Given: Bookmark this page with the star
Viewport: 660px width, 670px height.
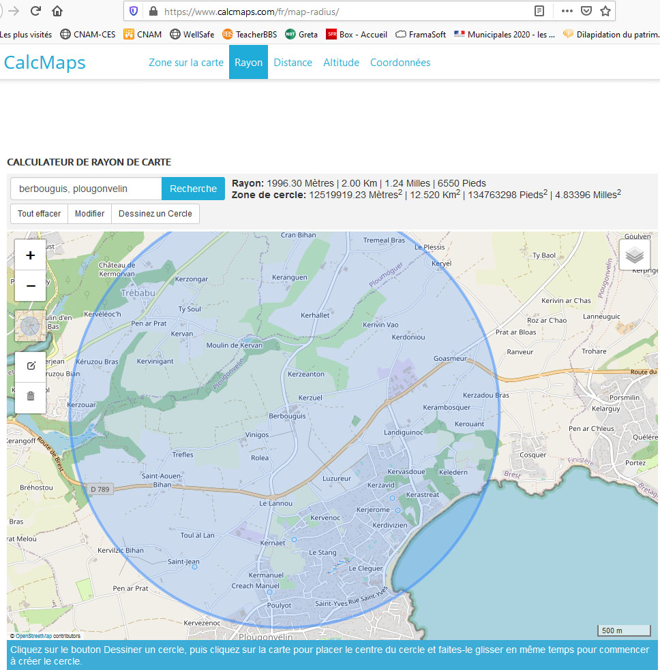Looking at the screenshot, I should click(605, 11).
